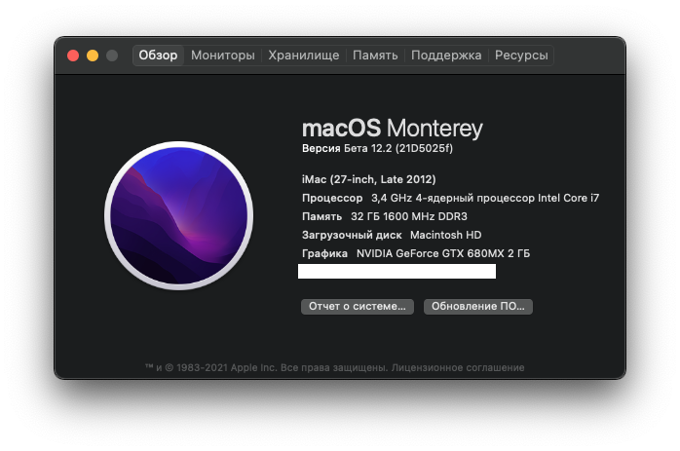The image size is (680, 451).
Task: Click the graphics value NVIDIA GeForce GTX 680MX
Action: (443, 253)
